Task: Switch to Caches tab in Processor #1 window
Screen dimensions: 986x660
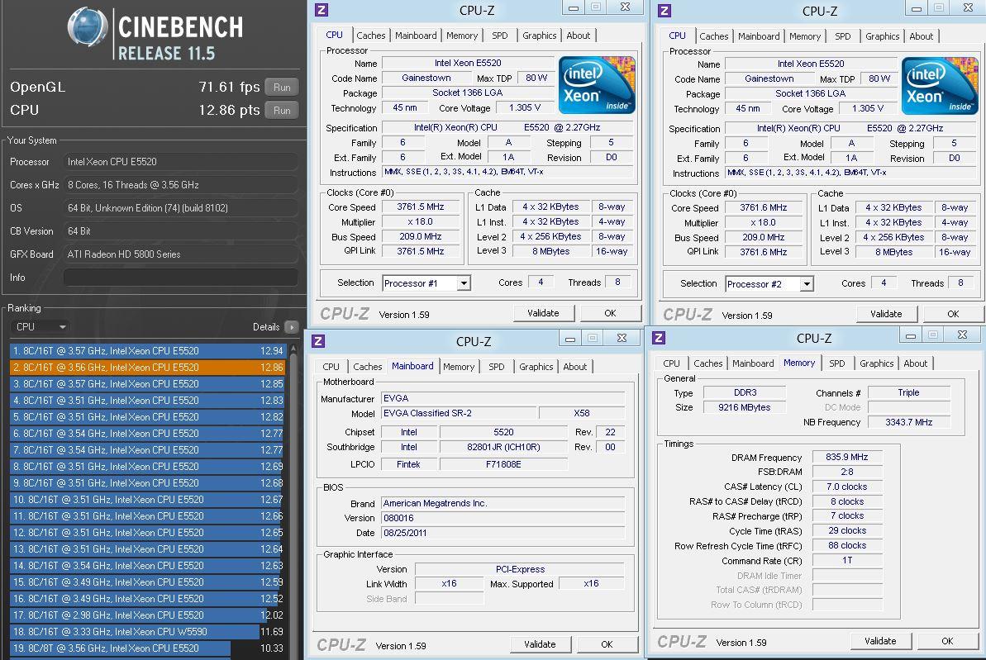Action: (x=371, y=36)
